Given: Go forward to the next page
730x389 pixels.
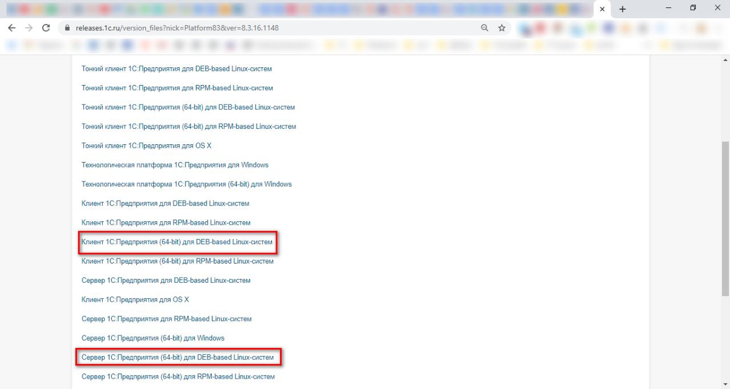Looking at the screenshot, I should click(x=29, y=27).
